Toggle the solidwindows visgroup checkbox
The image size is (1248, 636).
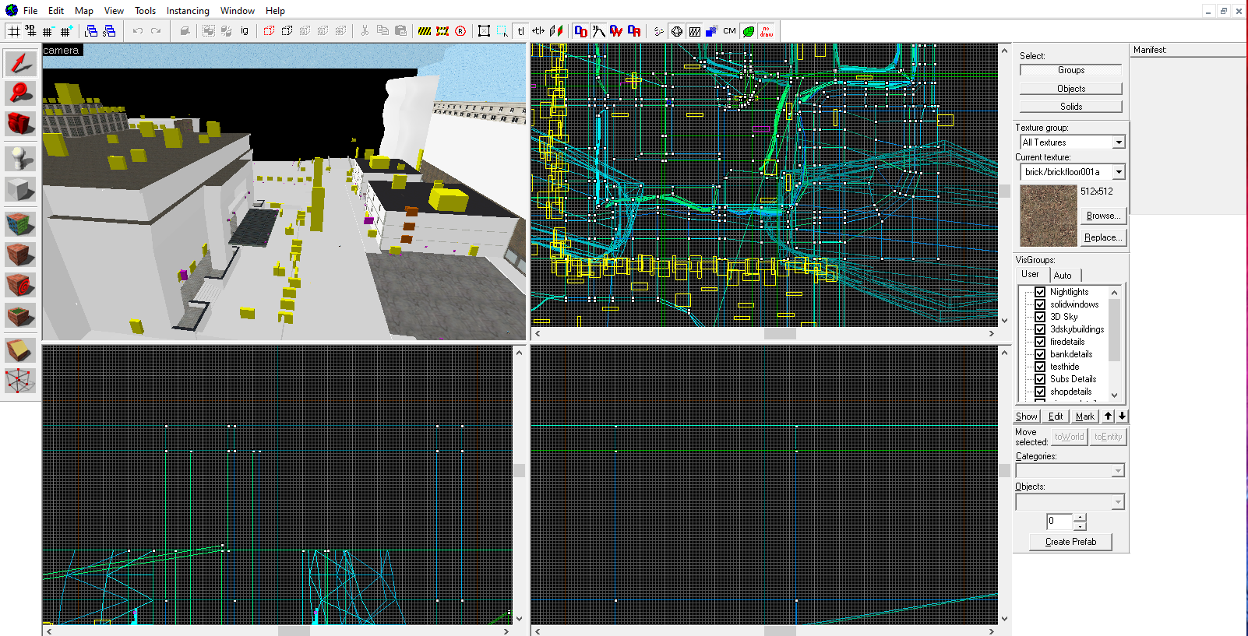1040,304
